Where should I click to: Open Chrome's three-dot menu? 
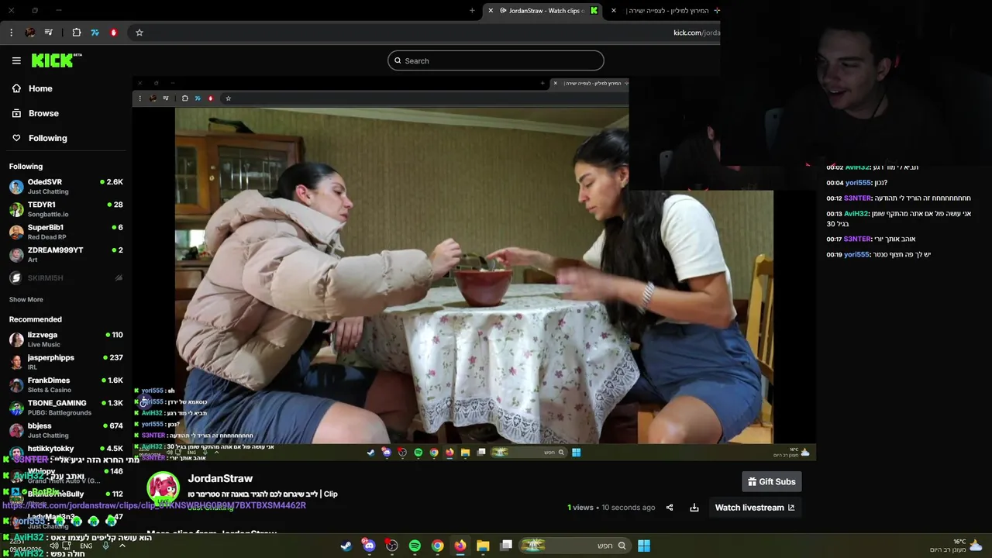[x=11, y=33]
